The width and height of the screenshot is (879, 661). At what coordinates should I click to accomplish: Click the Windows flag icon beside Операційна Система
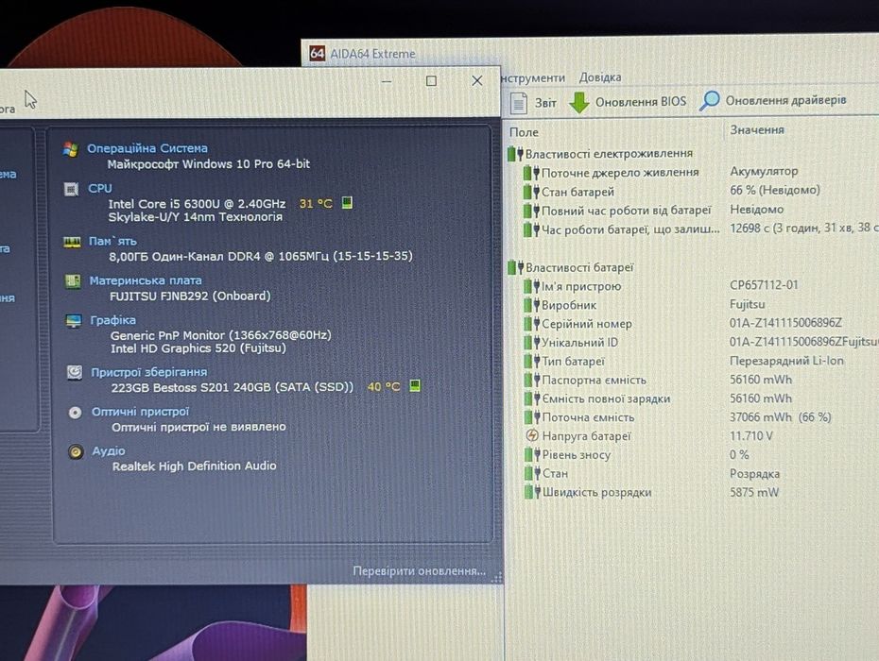tap(71, 149)
